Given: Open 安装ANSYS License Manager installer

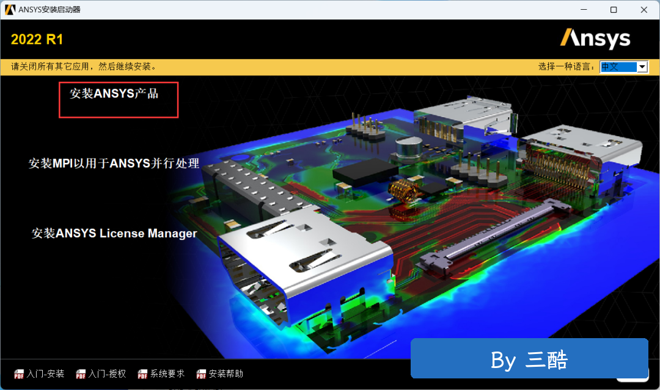Looking at the screenshot, I should point(114,233).
